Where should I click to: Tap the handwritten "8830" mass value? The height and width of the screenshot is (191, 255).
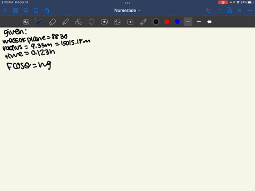tap(59, 37)
